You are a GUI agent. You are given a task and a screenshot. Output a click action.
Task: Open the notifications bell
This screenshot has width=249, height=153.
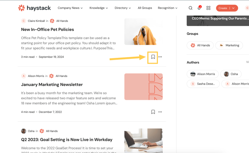[x=199, y=8]
